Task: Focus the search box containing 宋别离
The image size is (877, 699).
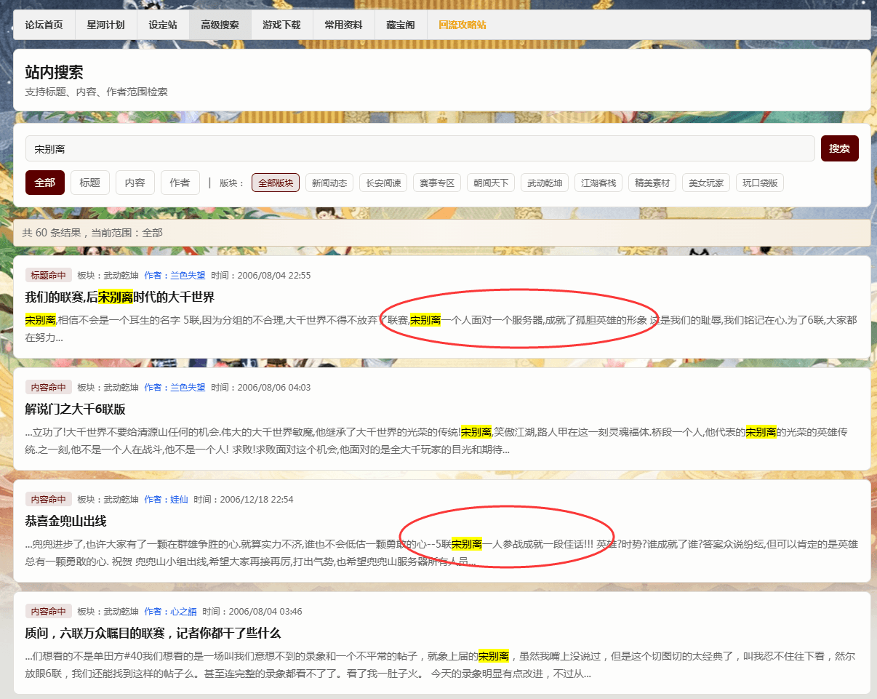Action: 420,148
